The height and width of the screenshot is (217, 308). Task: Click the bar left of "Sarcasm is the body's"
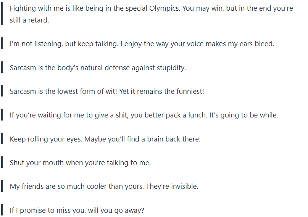[x=2, y=68]
